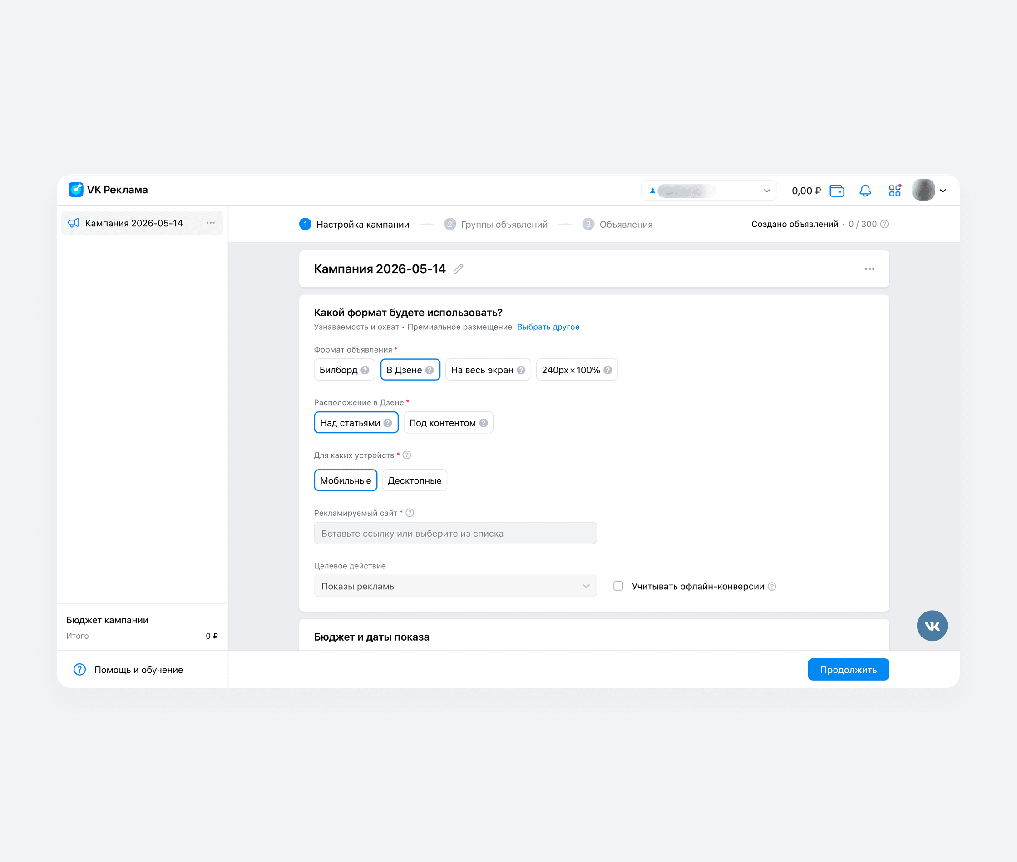1017x862 pixels.
Task: Select the Билборд ad format
Action: (344, 370)
